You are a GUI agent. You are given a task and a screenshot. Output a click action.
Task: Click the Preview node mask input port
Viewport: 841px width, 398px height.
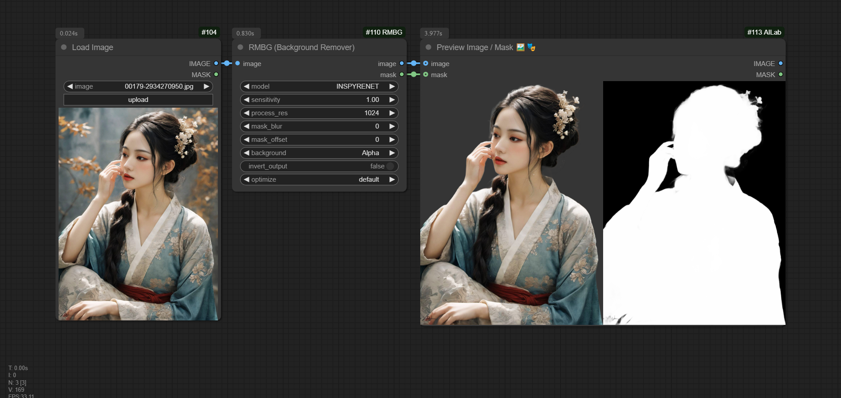pyautogui.click(x=426, y=74)
